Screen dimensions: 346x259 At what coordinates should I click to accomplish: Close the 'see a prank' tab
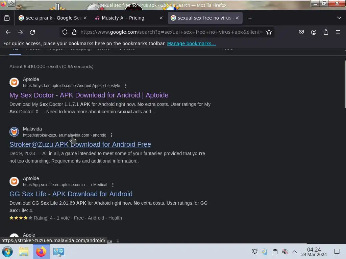(85, 18)
